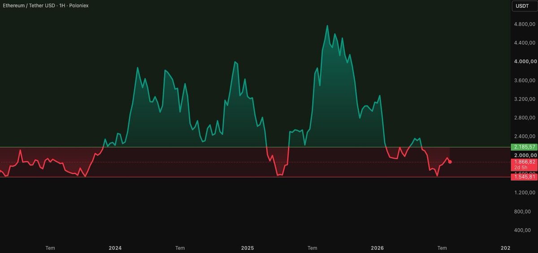Click the red last-price dot on chart

click(x=450, y=161)
